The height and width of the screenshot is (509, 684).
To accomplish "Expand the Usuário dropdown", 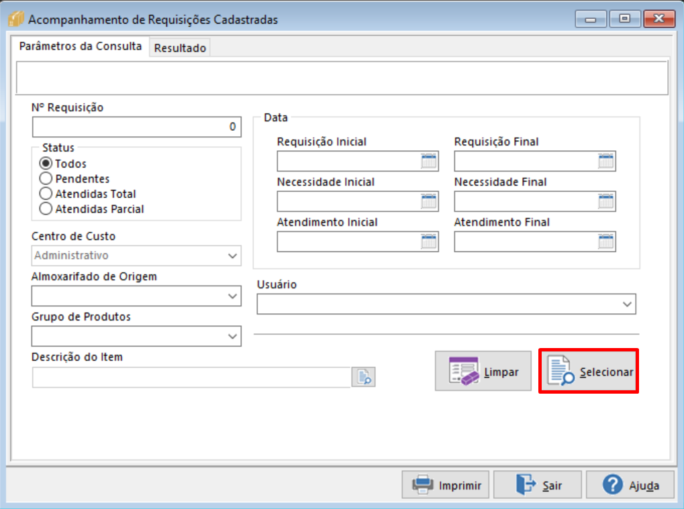I will pos(627,304).
